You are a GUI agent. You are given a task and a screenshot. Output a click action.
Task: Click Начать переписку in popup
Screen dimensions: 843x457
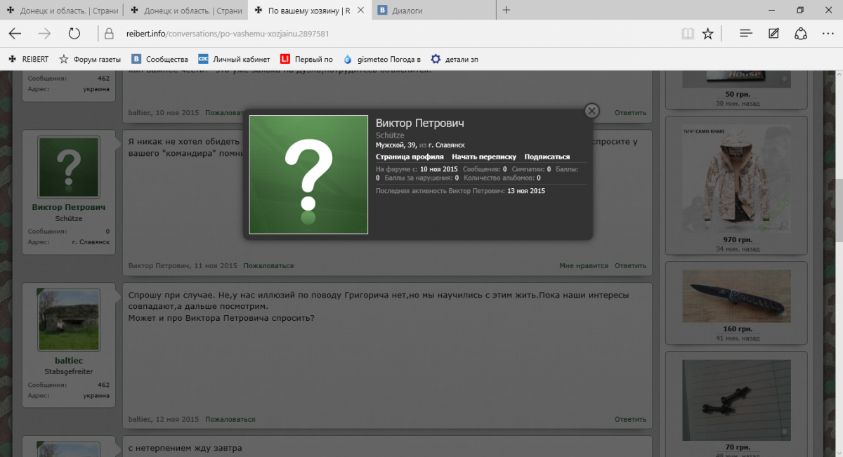point(484,157)
